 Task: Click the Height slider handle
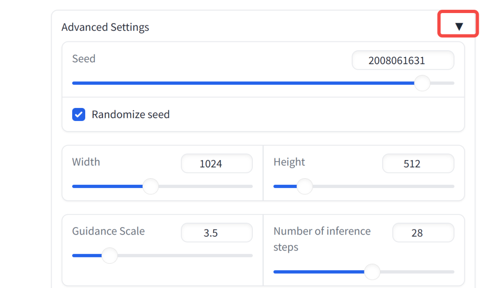pyautogui.click(x=305, y=187)
